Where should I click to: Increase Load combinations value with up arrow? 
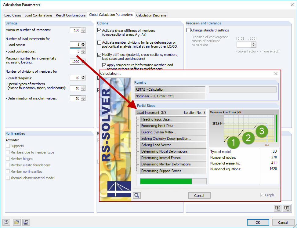point(83,50)
